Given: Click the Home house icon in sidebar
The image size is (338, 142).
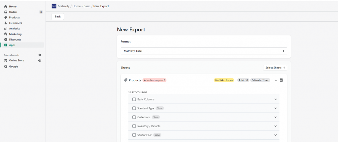Looking at the screenshot, I should [x=6, y=7].
